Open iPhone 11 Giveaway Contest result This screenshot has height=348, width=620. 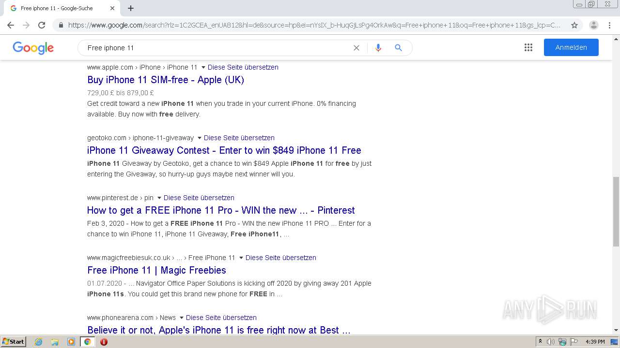pyautogui.click(x=224, y=150)
